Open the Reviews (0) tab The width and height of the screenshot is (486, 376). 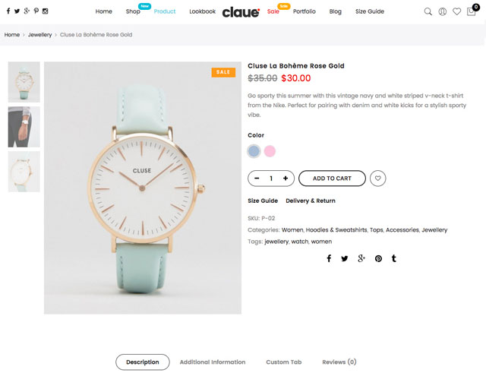pos(339,362)
